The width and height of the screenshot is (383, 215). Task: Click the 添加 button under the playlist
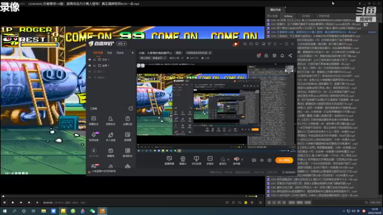point(292,203)
